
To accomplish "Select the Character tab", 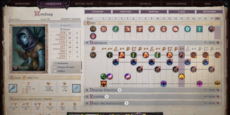I will (53, 4).
